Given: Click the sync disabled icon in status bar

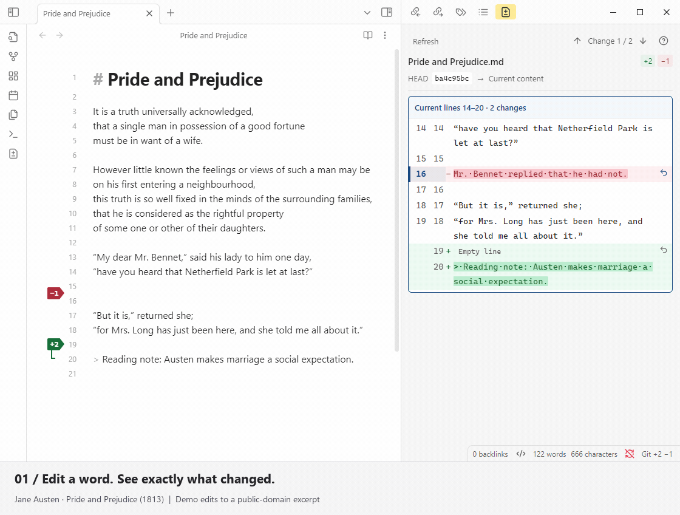Looking at the screenshot, I should (x=630, y=454).
